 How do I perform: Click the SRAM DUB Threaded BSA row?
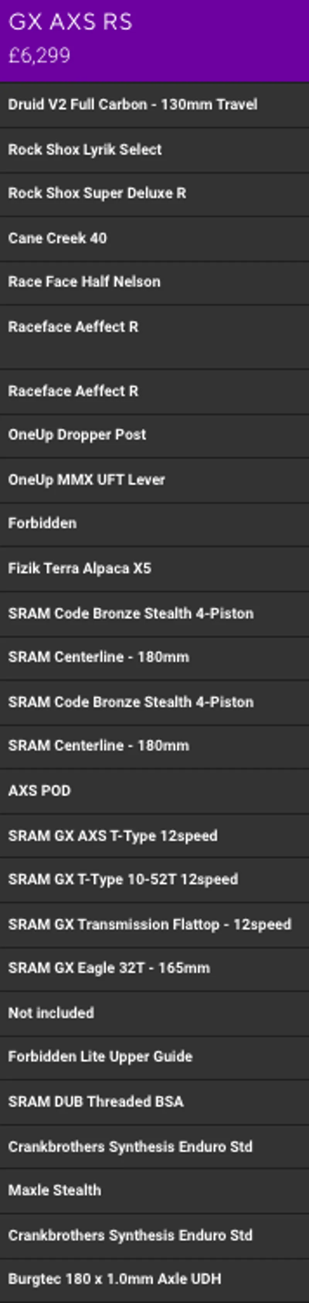(96, 1102)
